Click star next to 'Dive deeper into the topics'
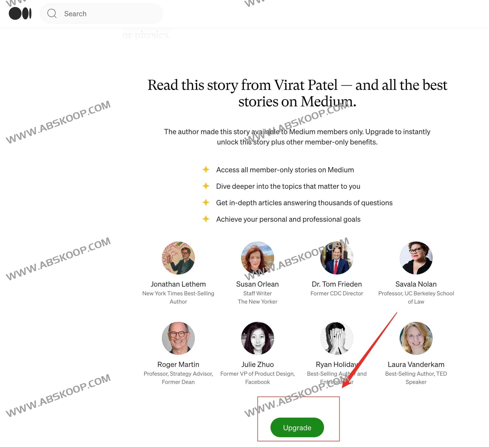489x447 pixels. click(x=206, y=186)
